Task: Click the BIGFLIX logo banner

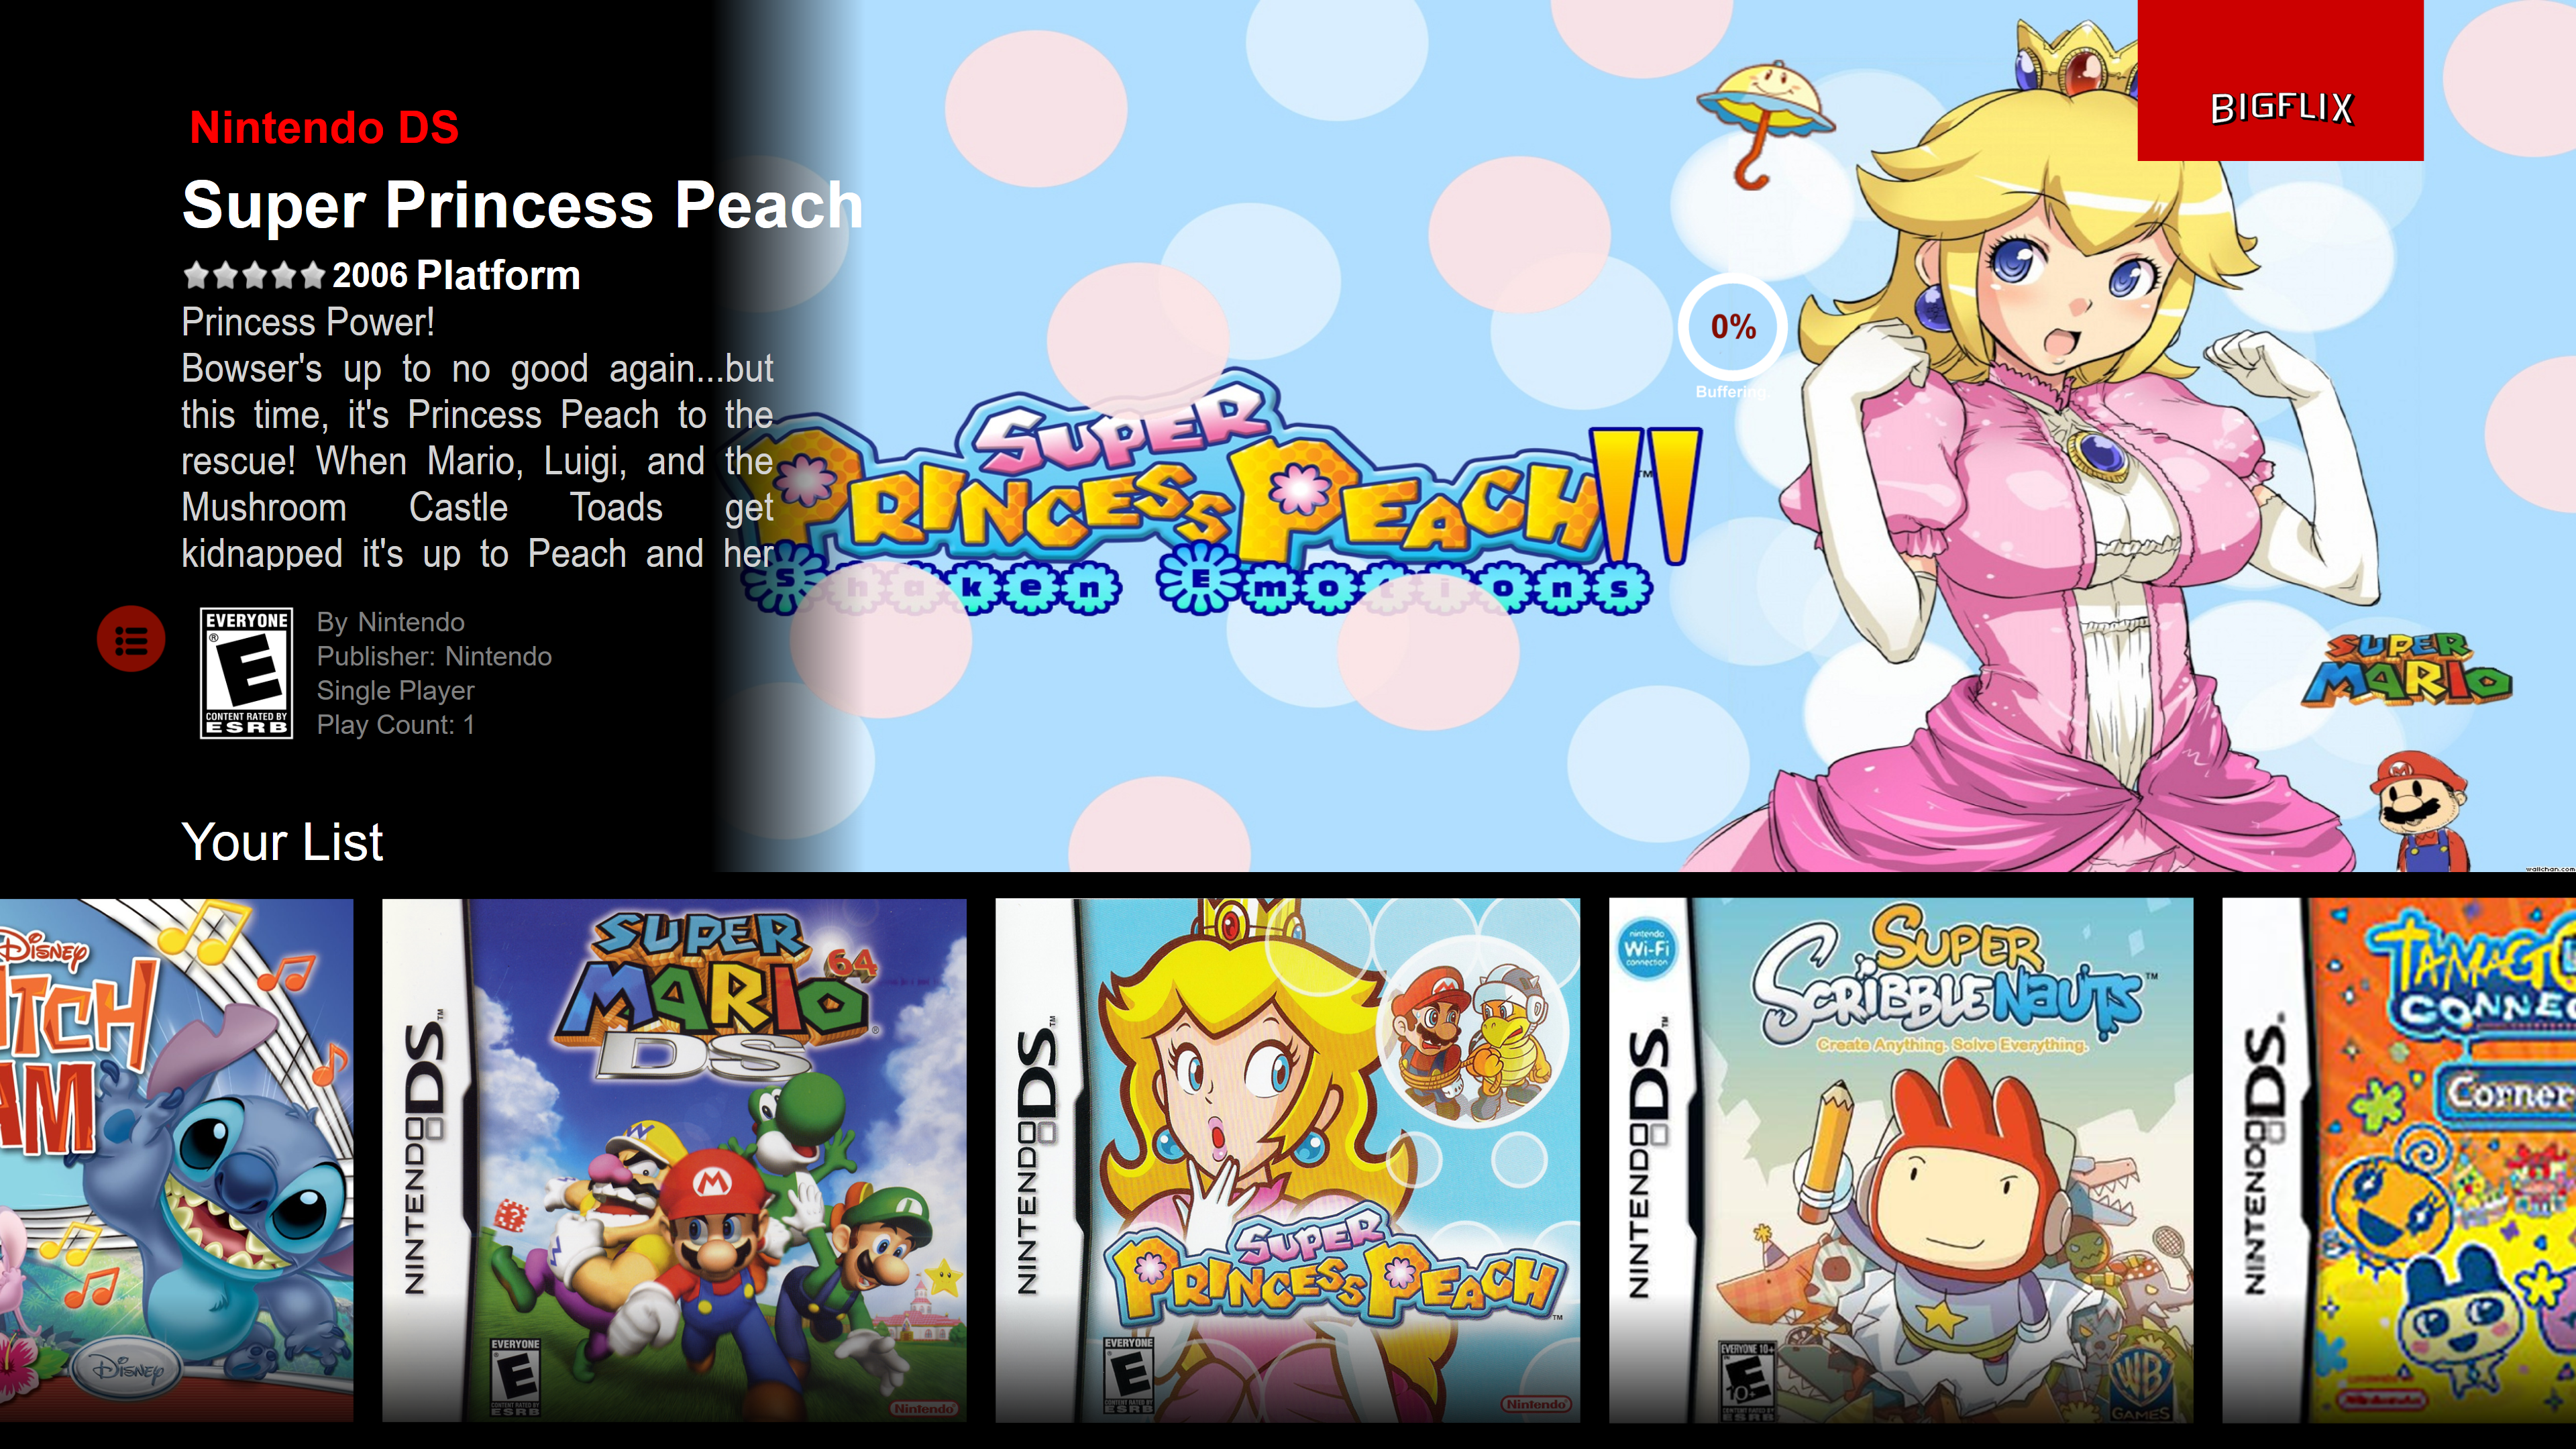Action: (2280, 80)
